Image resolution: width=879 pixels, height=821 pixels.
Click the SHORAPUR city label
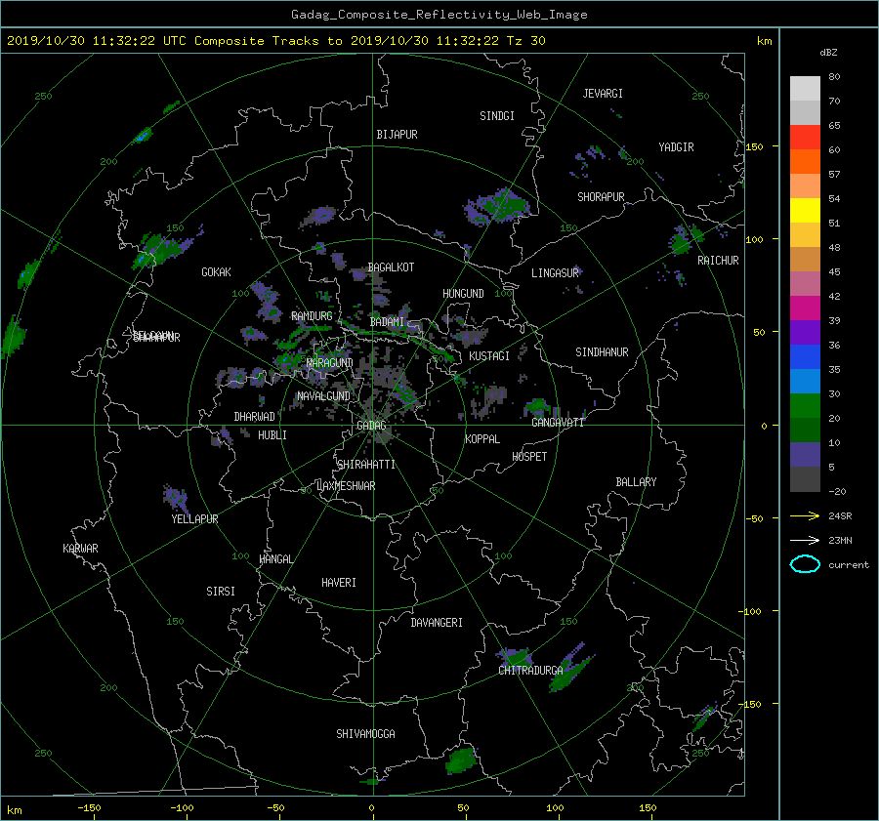click(x=601, y=197)
